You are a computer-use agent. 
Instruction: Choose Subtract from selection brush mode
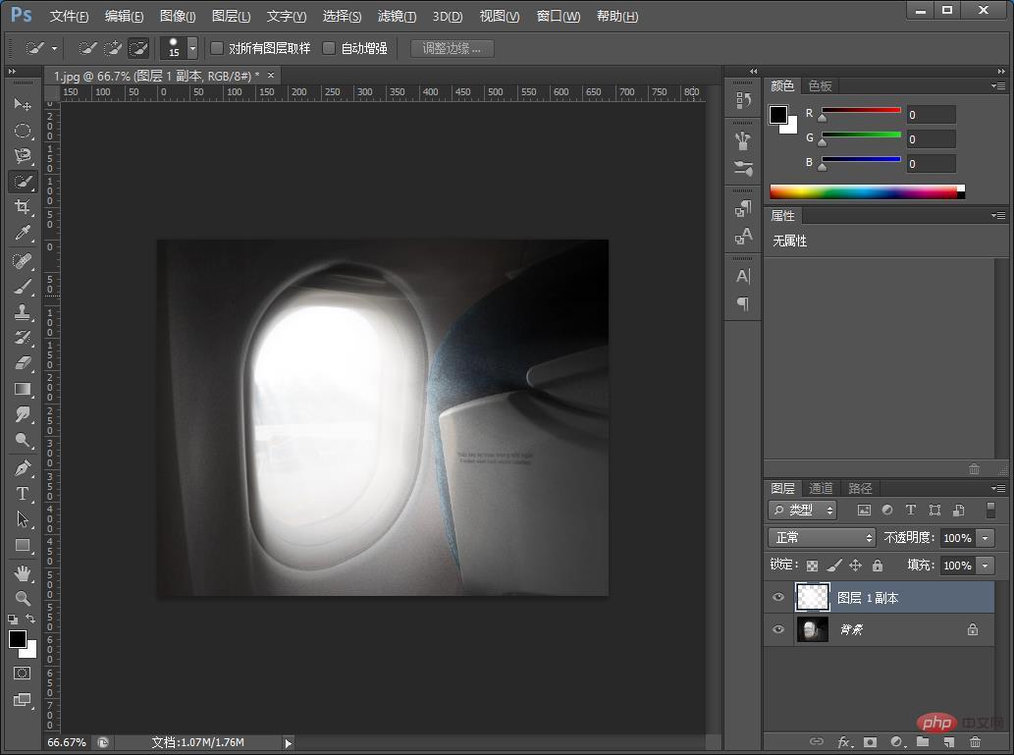(138, 48)
